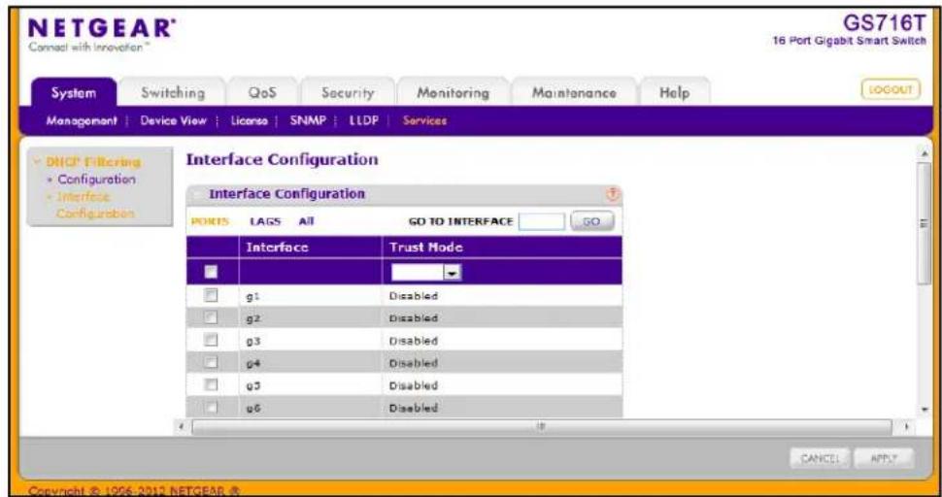
Task: Toggle the select-all checkbox in header row
Action: 211,273
